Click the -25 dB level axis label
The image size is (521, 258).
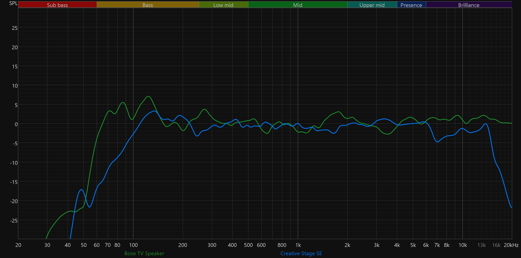(14, 221)
